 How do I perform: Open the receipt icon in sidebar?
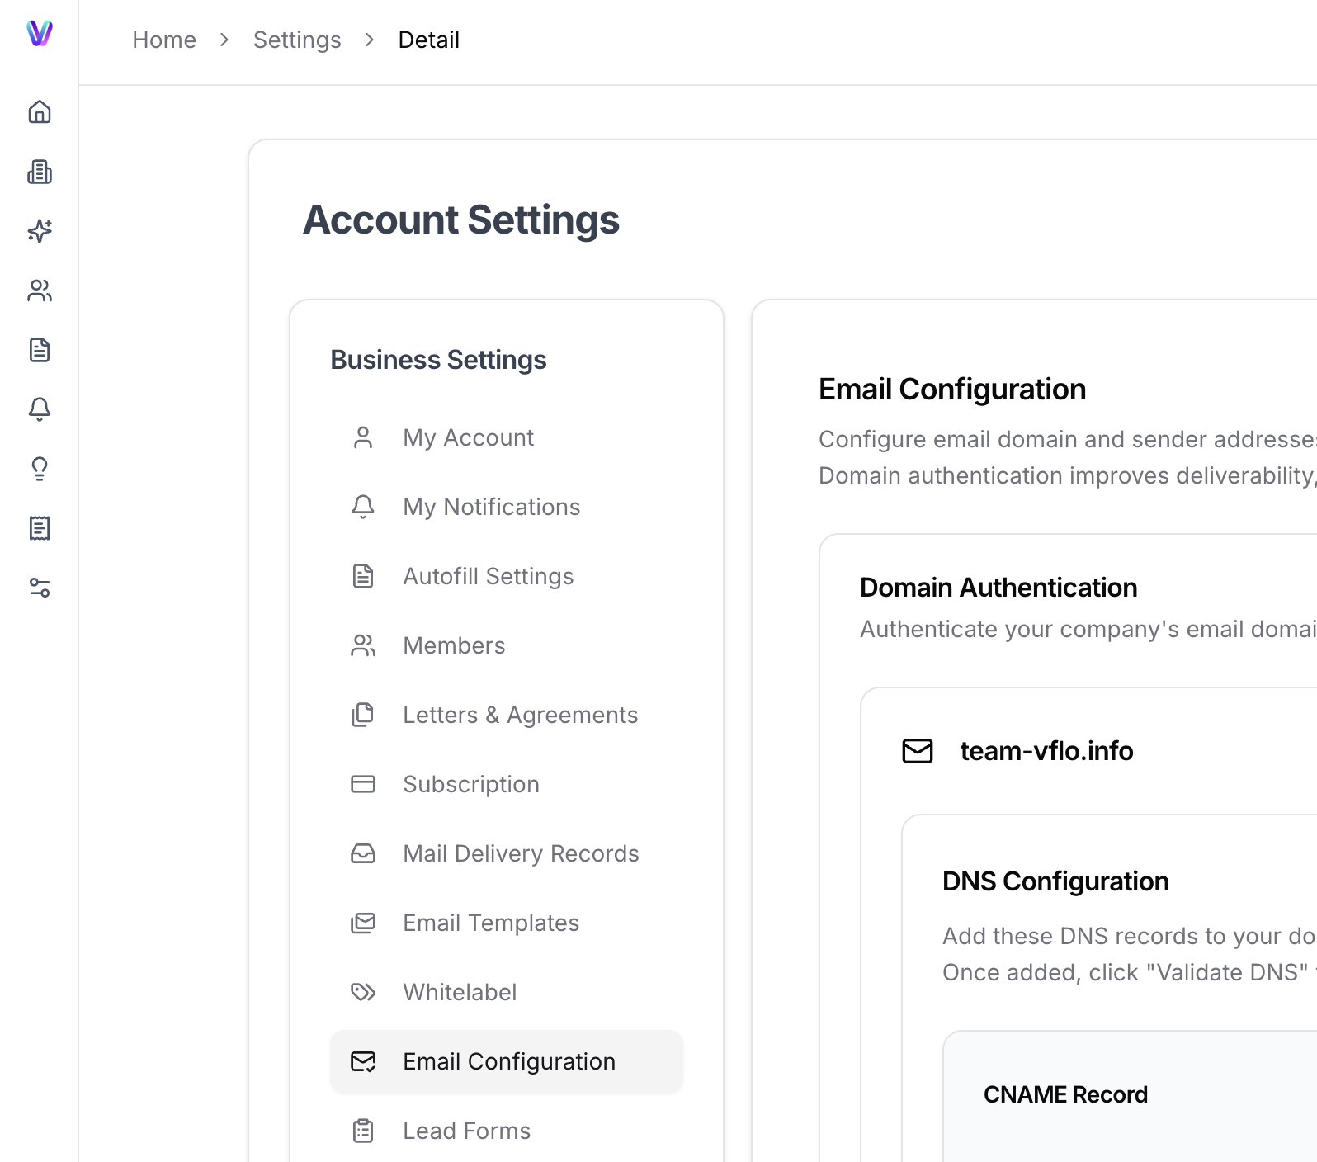pyautogui.click(x=40, y=528)
